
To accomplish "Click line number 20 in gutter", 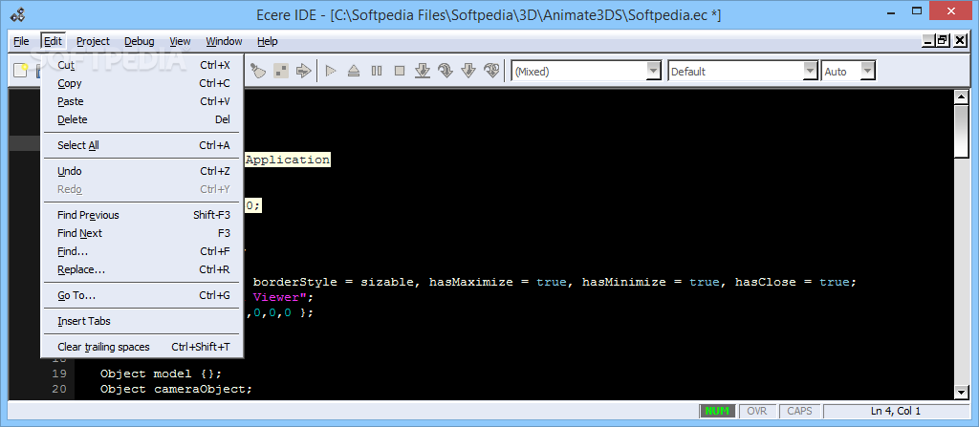I will click(59, 389).
